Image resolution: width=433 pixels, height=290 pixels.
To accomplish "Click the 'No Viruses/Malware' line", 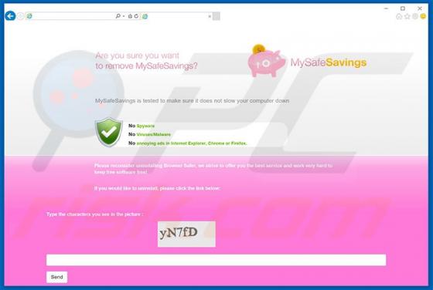I will [149, 134].
